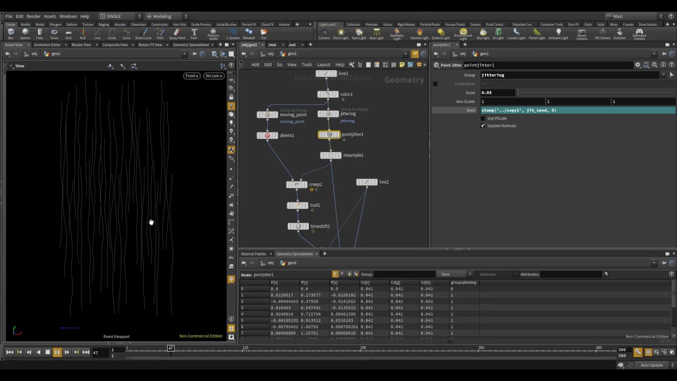Add a Spot Light from shelf
The width and height of the screenshot is (677, 381).
359,34
